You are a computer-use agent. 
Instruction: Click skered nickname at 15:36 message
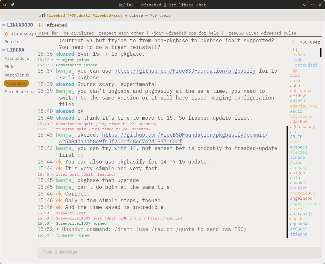pos(65,54)
